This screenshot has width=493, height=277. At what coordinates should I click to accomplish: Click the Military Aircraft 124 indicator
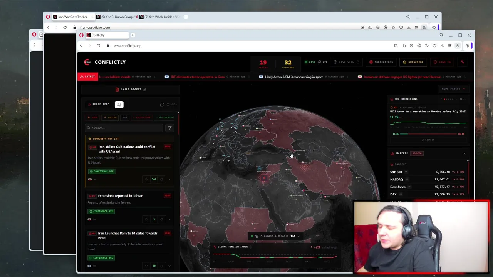point(275,236)
